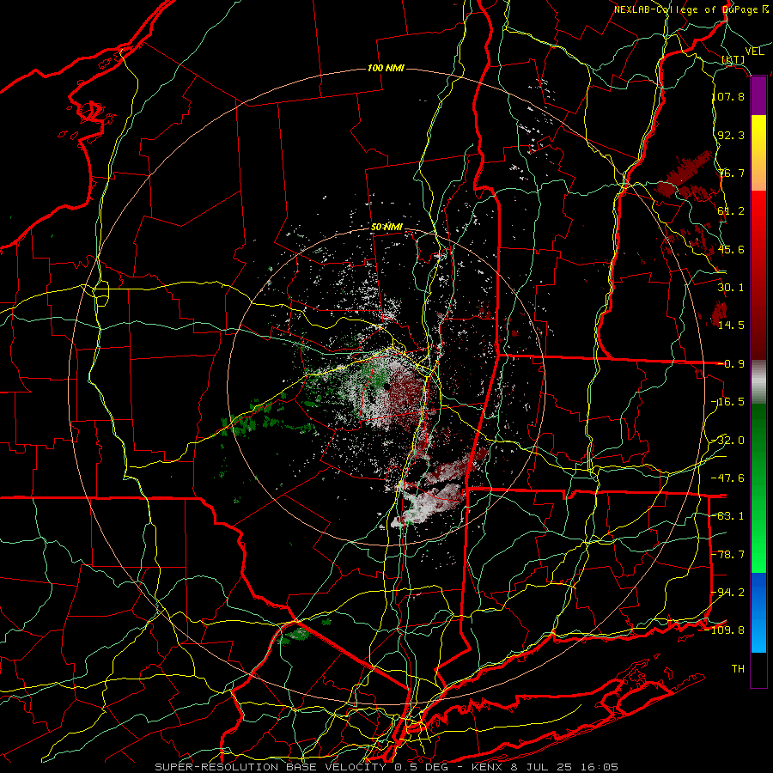The image size is (773, 773).
Task: Click the 45.6 velocity scale value
Action: [731, 249]
